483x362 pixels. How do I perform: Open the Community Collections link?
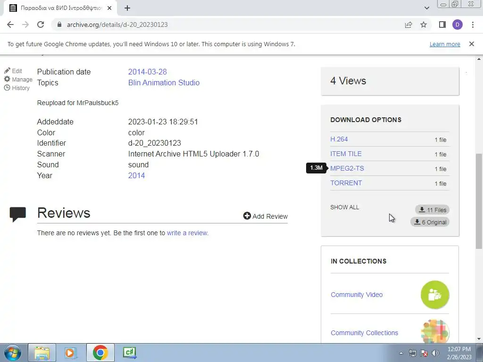tap(365, 333)
